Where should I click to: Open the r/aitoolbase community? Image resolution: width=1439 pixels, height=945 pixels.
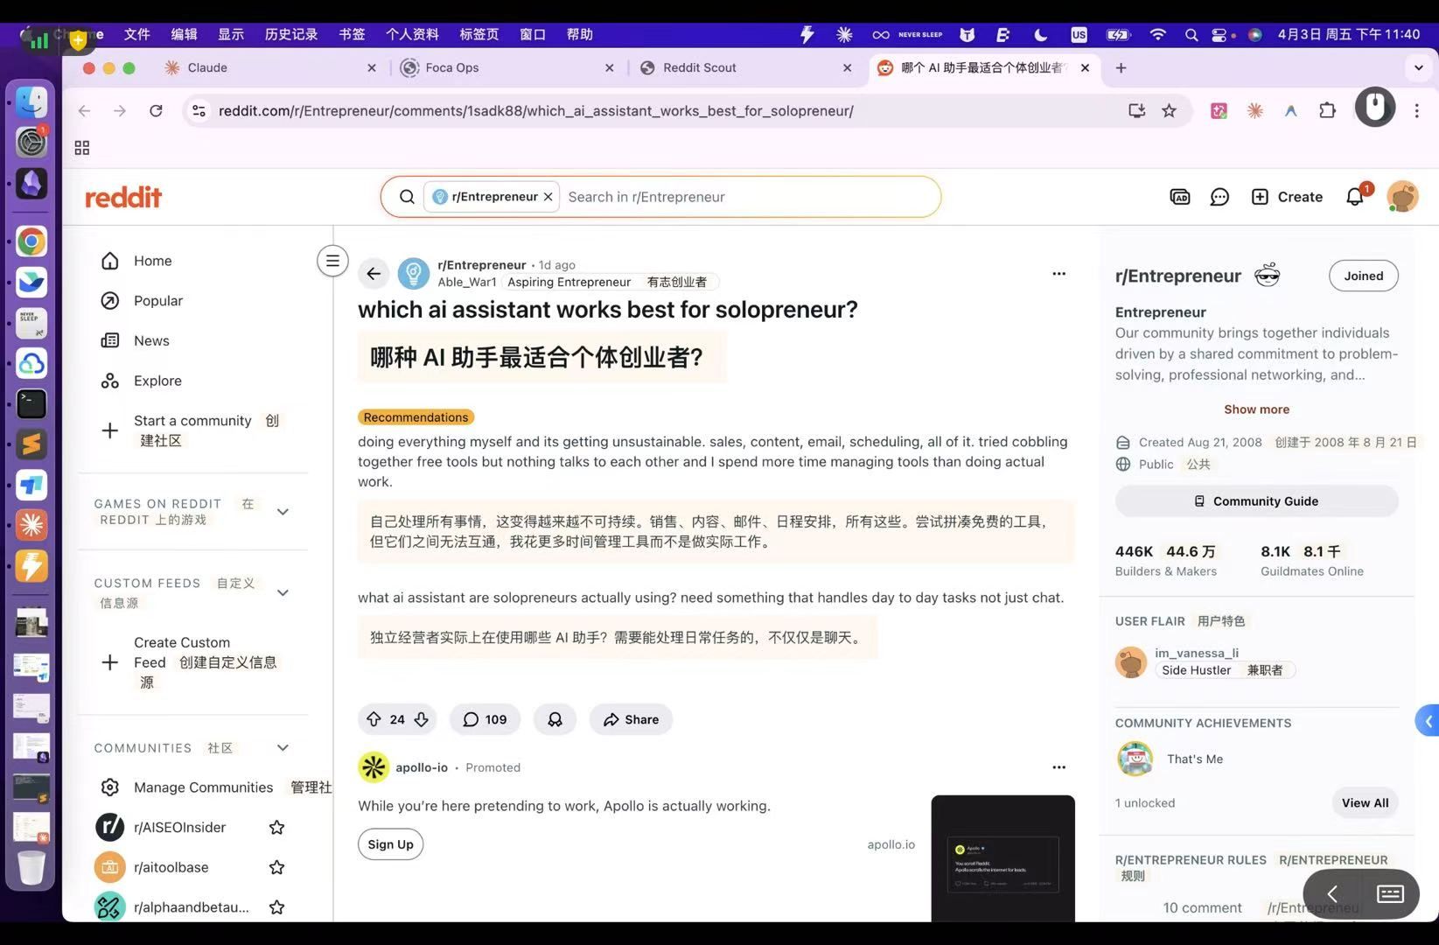pyautogui.click(x=171, y=868)
